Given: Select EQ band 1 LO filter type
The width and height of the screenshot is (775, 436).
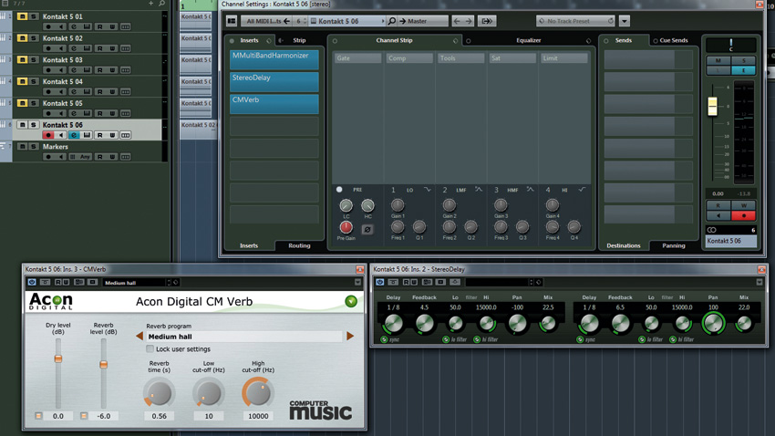Looking at the screenshot, I should [x=427, y=190].
